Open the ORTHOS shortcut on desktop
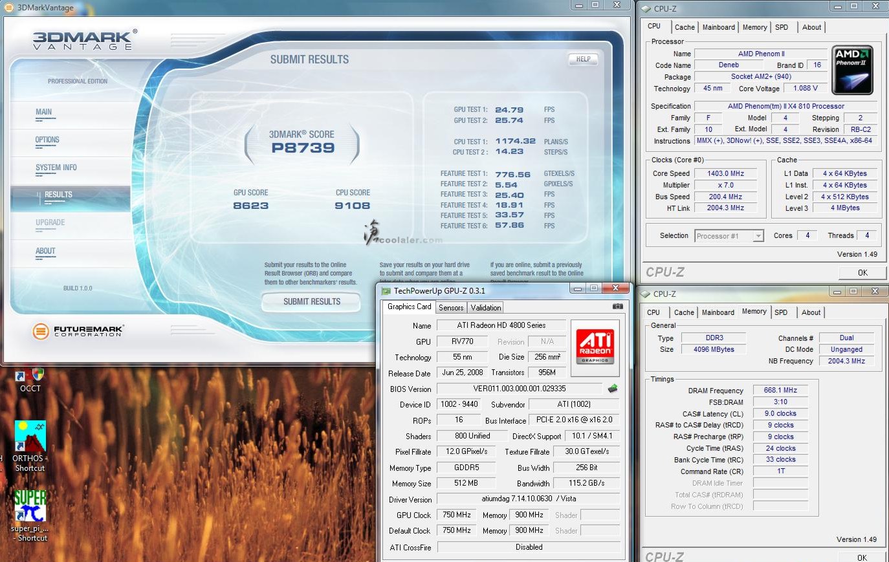This screenshot has width=889, height=562. pos(30,446)
